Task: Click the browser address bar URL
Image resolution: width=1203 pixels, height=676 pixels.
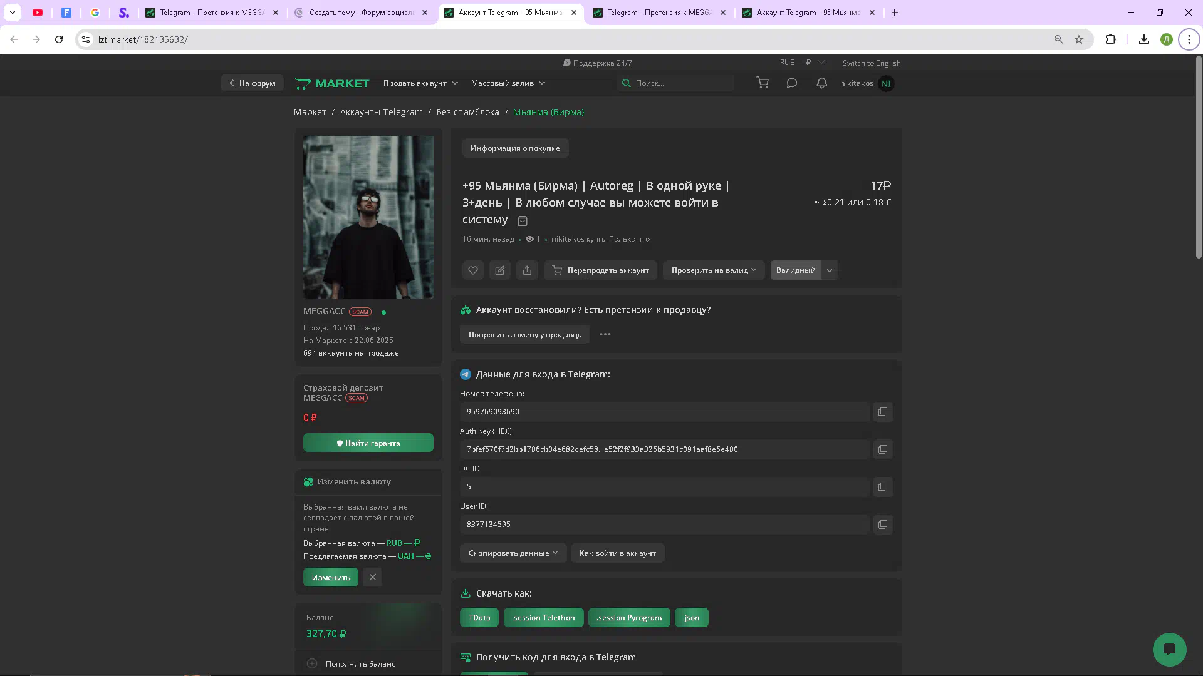Action: pos(143,39)
